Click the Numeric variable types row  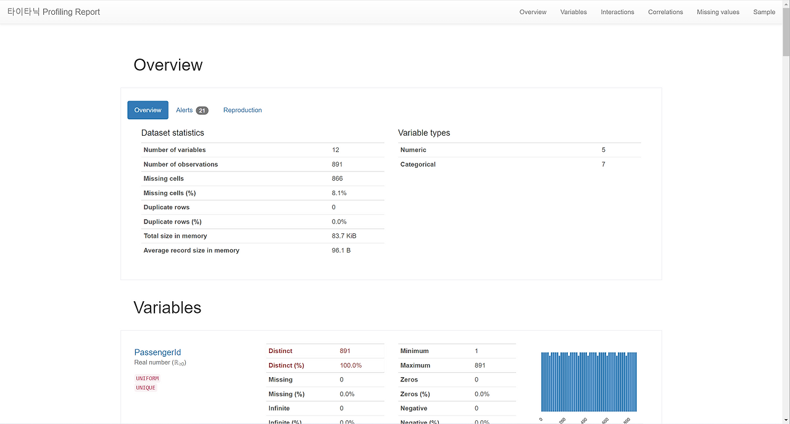tap(519, 150)
